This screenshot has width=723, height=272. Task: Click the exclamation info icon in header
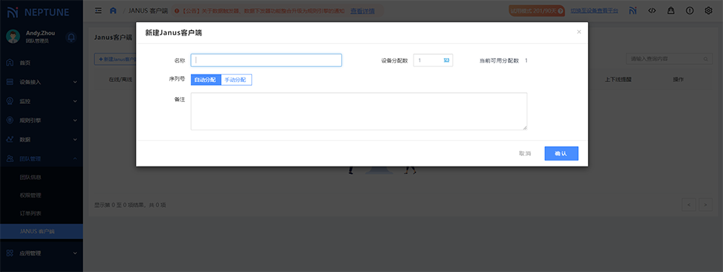point(690,11)
